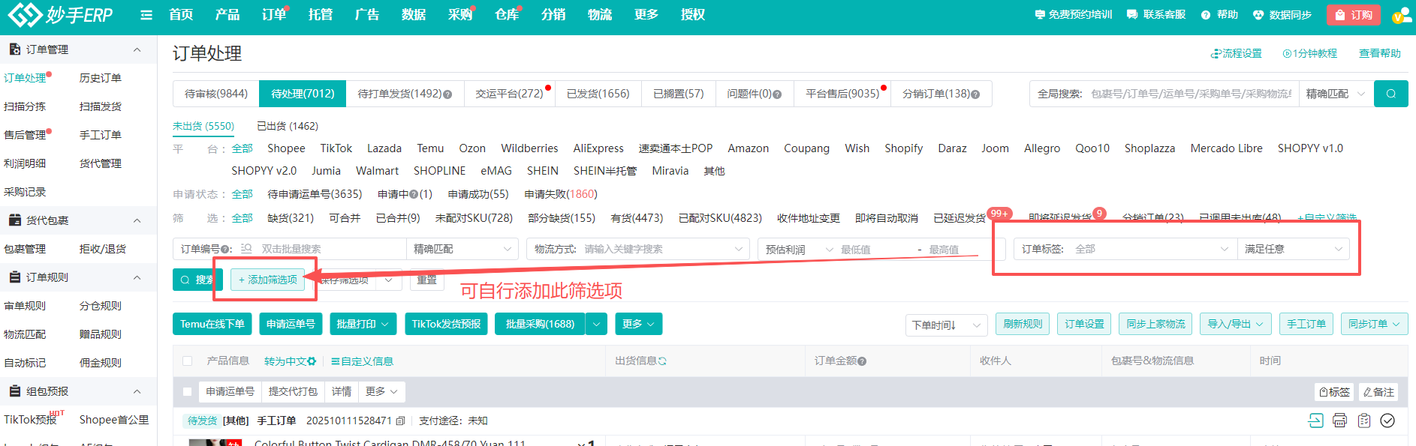The height and width of the screenshot is (446, 1416).
Task: Open the 导入/导出 dropdown
Action: (x=1235, y=324)
